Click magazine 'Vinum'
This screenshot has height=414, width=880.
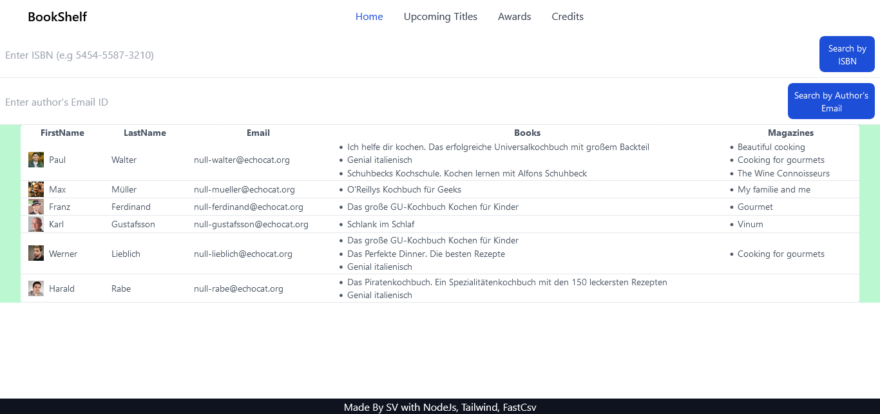751,224
